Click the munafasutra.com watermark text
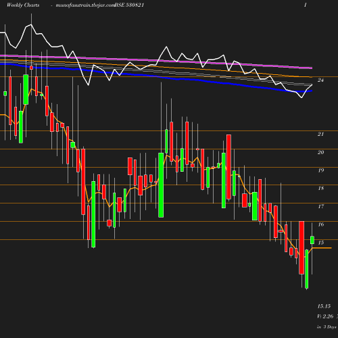The width and height of the screenshot is (338, 338). (85, 5)
